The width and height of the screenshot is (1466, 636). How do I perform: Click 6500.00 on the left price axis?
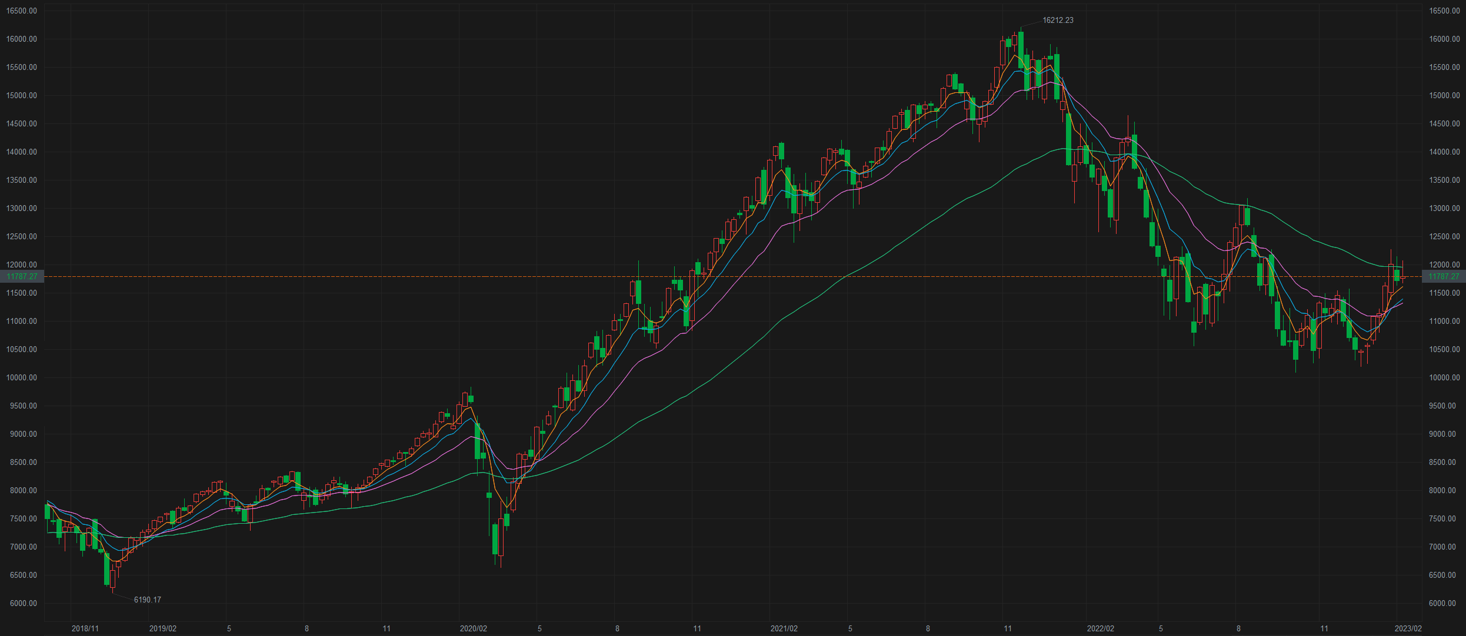tap(24, 575)
